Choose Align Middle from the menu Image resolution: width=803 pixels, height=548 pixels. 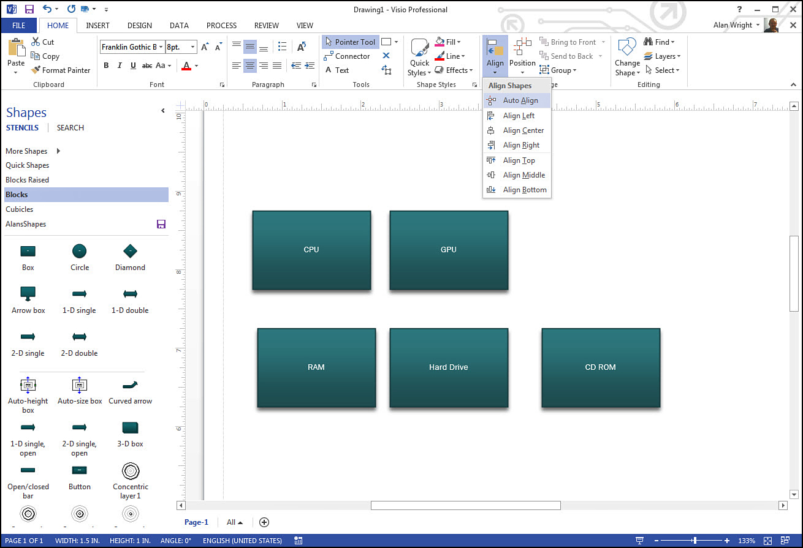[x=517, y=175]
